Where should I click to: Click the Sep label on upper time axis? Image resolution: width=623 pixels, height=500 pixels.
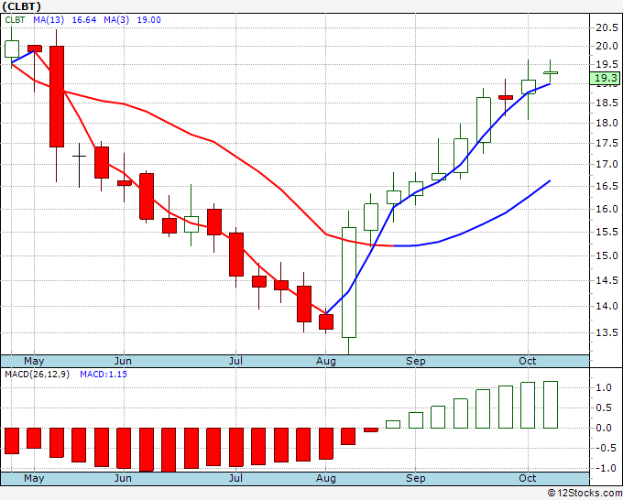(x=416, y=361)
